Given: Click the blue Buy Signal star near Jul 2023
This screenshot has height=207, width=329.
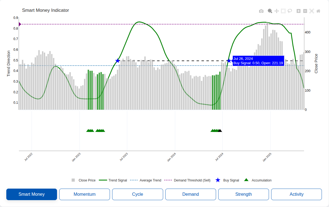Looking at the screenshot, I should pyautogui.click(x=118, y=61).
